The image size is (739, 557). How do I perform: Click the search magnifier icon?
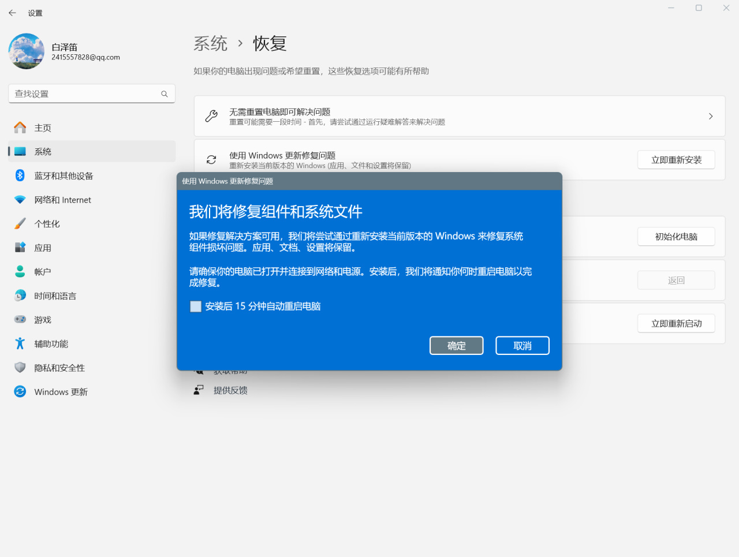165,94
